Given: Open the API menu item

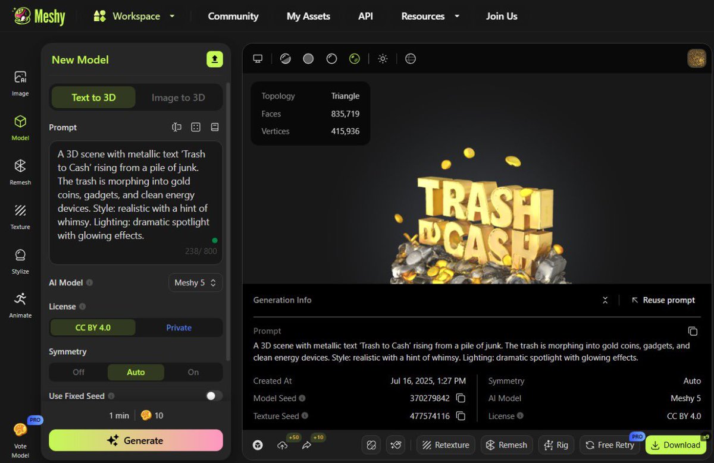Looking at the screenshot, I should tap(365, 16).
